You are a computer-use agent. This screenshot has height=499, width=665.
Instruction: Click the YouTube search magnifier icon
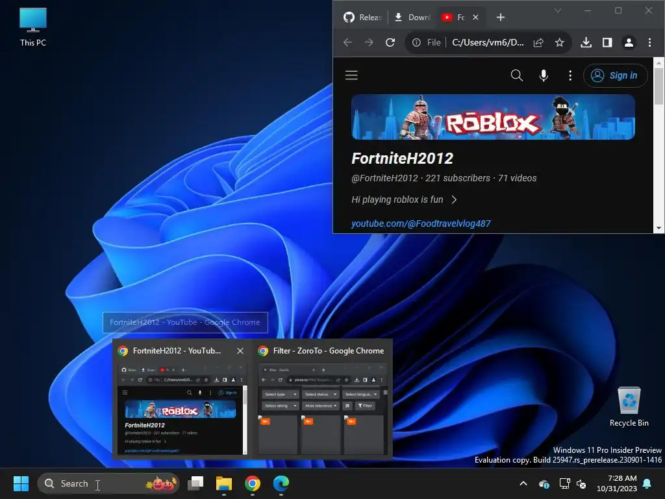click(516, 75)
